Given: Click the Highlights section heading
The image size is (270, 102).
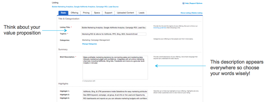Looking at the screenshot, I should (x=63, y=84).
